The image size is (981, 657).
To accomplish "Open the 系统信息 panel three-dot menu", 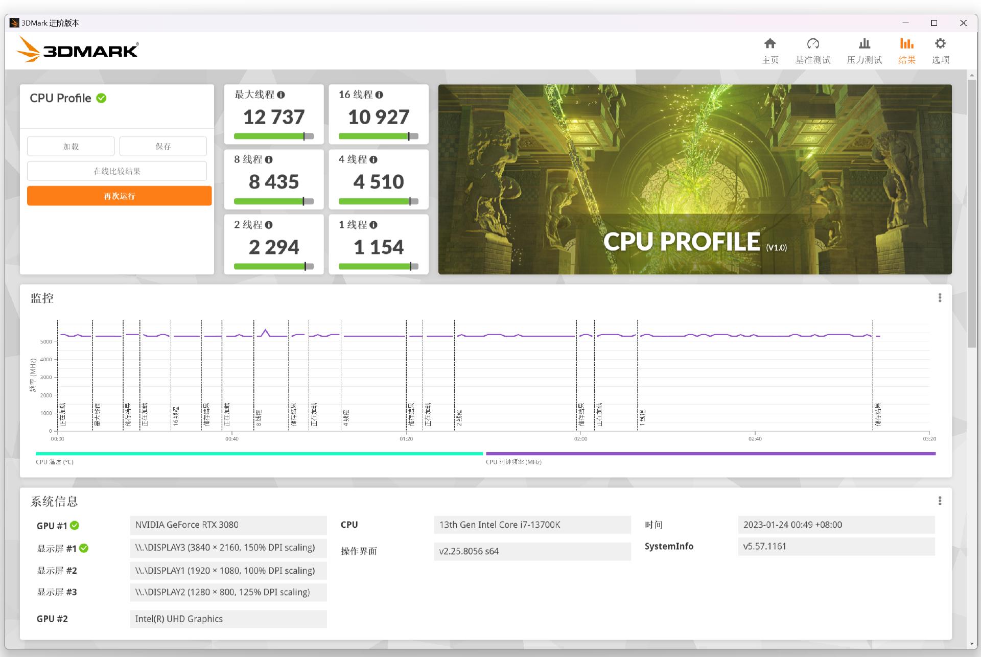I will pos(940,501).
